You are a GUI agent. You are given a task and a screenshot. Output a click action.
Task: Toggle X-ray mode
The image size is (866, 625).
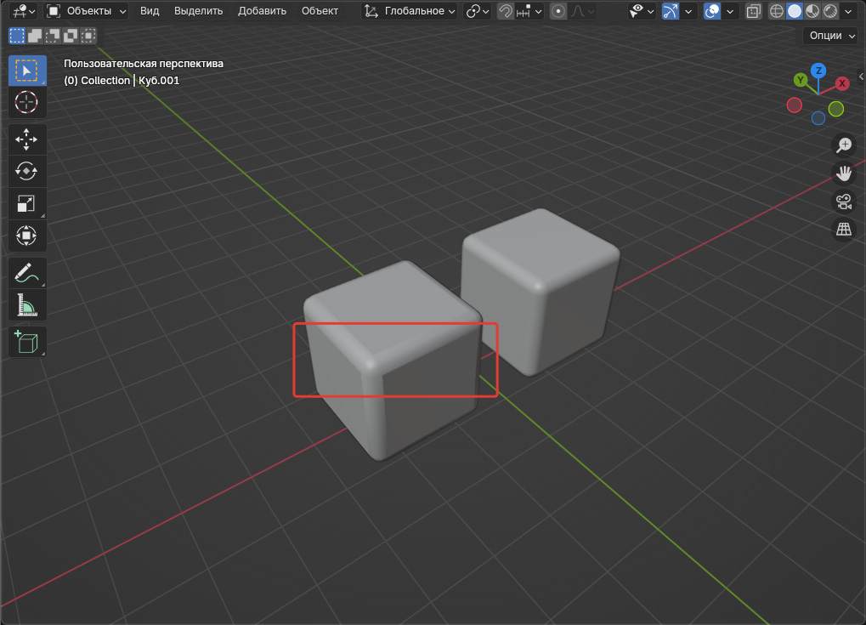753,10
